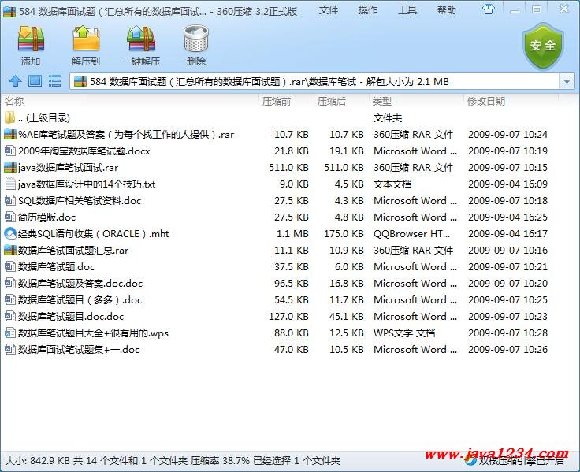The image size is (580, 472).
Task: Switch to the thumbnail view icon
Action: pos(35,80)
